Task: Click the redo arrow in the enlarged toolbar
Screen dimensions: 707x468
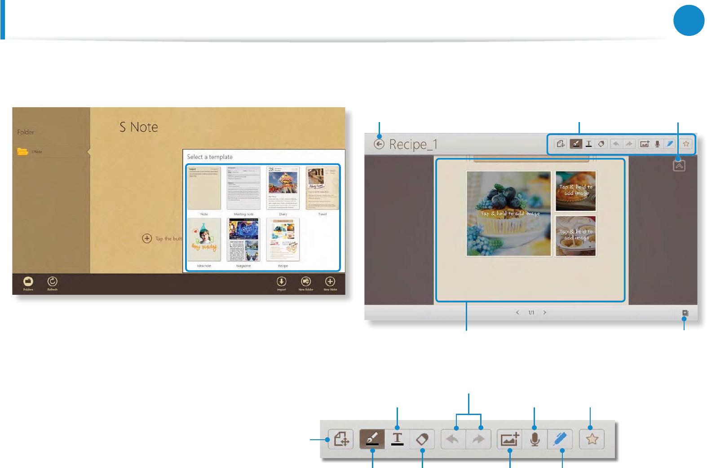Action: (478, 439)
